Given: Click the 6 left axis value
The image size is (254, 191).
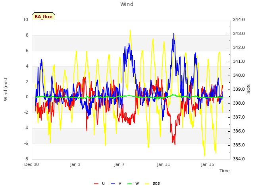Looking at the screenshot, I should 27,51.
